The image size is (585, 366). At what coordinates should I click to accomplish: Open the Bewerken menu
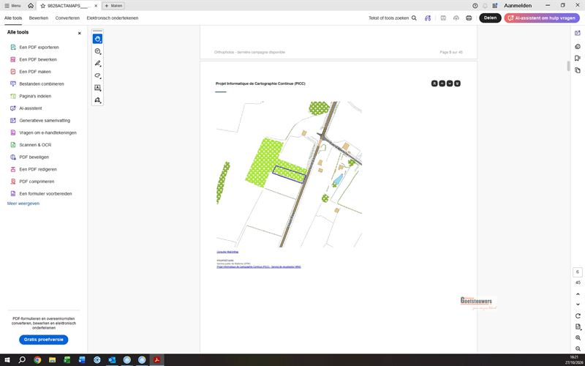tap(39, 18)
